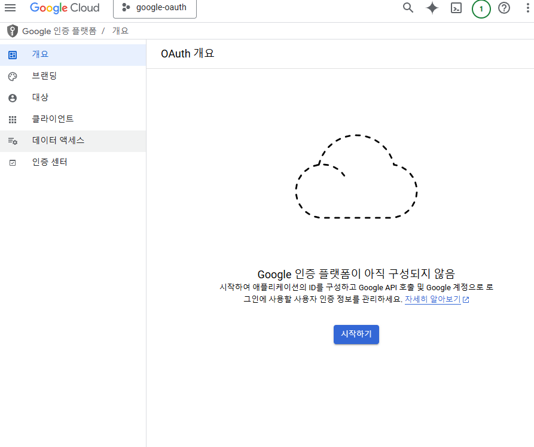Click the 클라이언트 grid icon
Image resolution: width=534 pixels, height=447 pixels.
(13, 120)
